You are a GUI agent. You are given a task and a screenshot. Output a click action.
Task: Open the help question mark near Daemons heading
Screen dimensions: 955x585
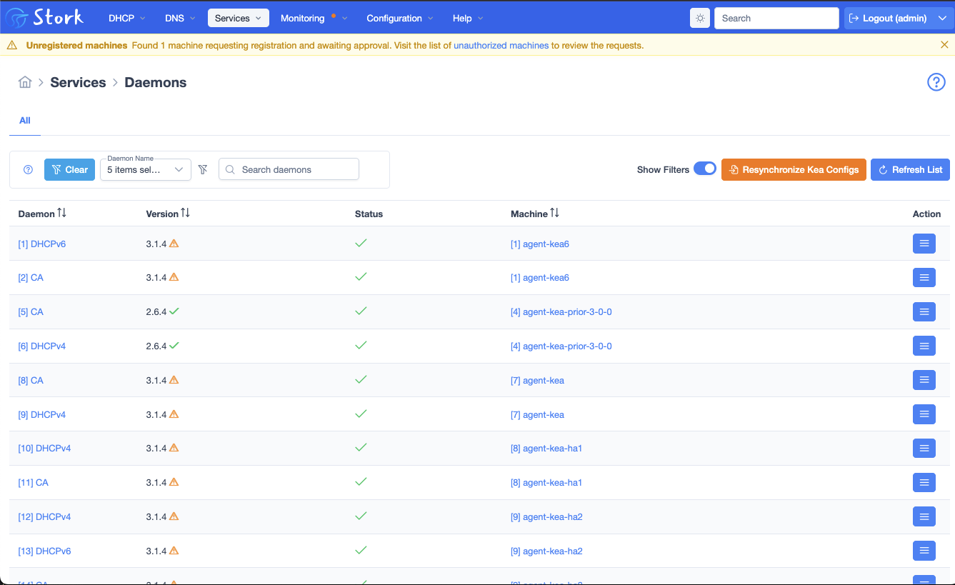[936, 82]
